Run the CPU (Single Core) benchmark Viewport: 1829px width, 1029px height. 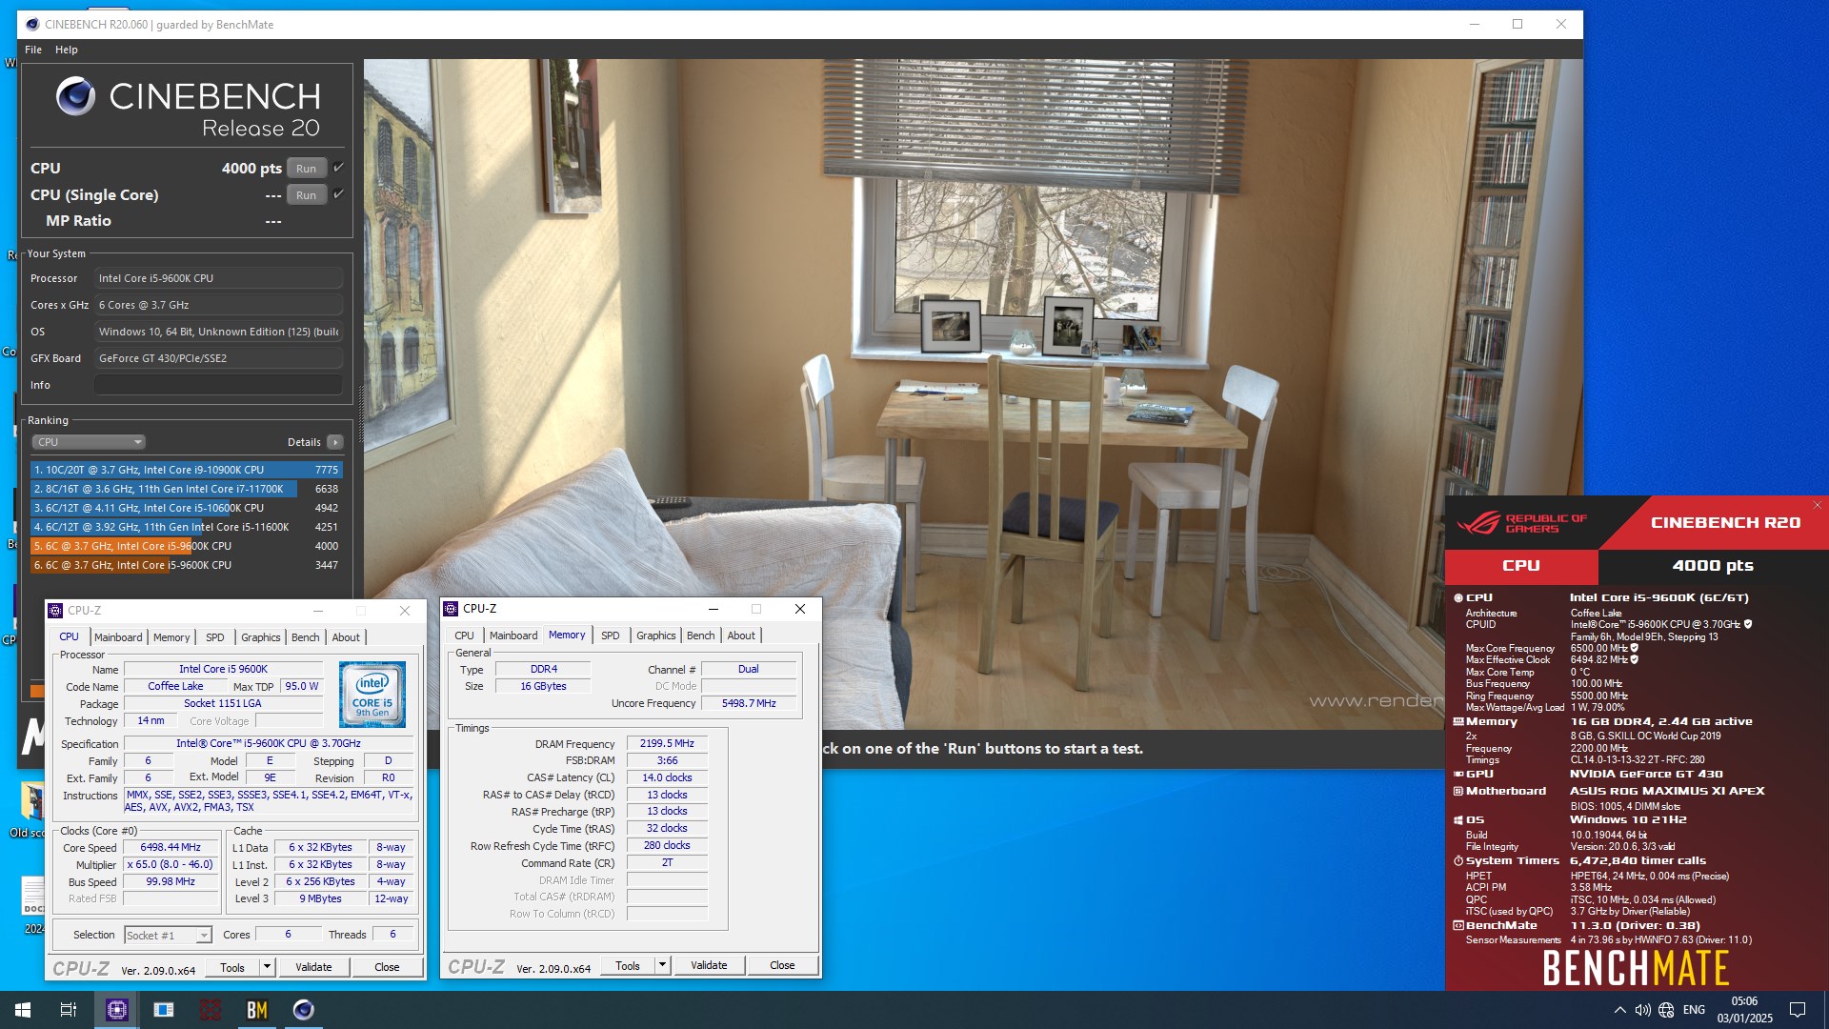[x=306, y=195]
